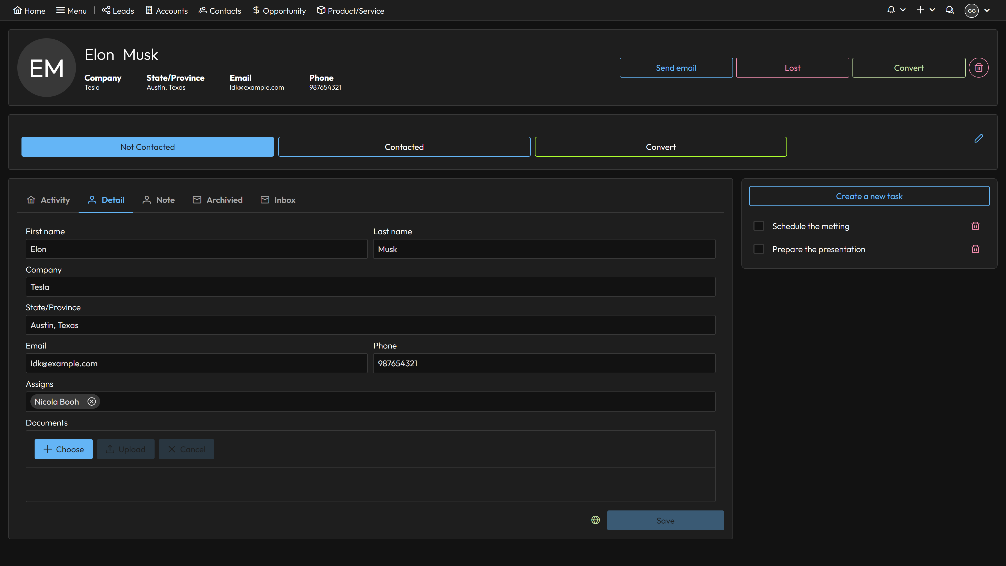The width and height of the screenshot is (1006, 566).
Task: Open Product/Service page
Action: [351, 10]
